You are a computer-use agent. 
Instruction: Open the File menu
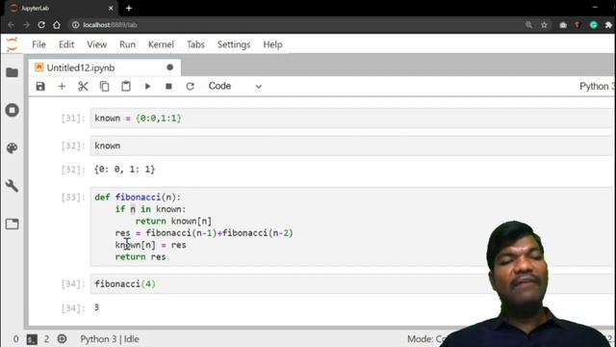click(38, 44)
